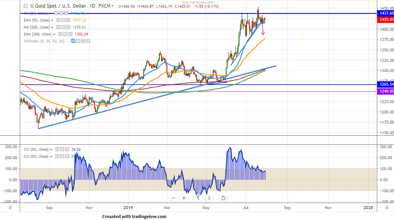Click the 1265.54 blue price label

click(385, 84)
